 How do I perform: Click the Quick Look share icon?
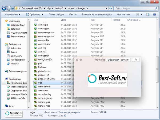[136, 60]
